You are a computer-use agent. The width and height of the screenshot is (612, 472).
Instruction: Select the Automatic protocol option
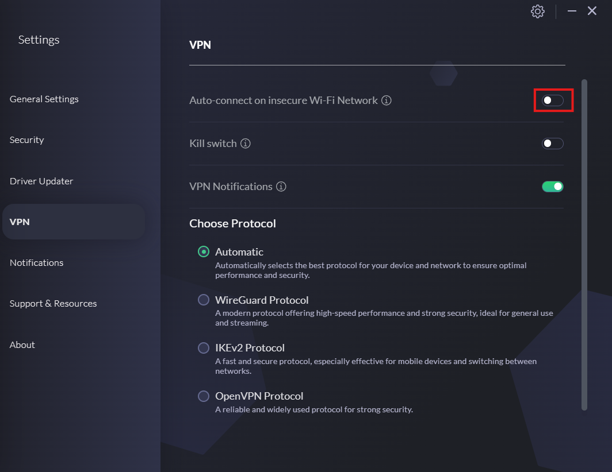pos(204,252)
